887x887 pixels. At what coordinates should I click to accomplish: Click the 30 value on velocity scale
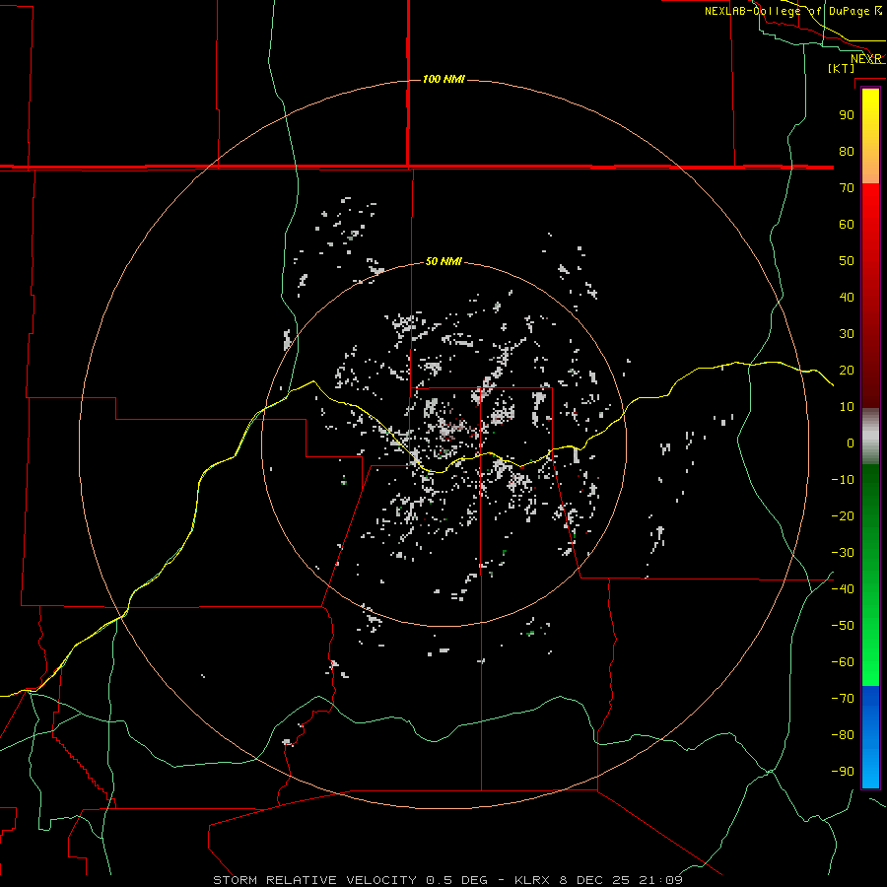[x=847, y=334]
